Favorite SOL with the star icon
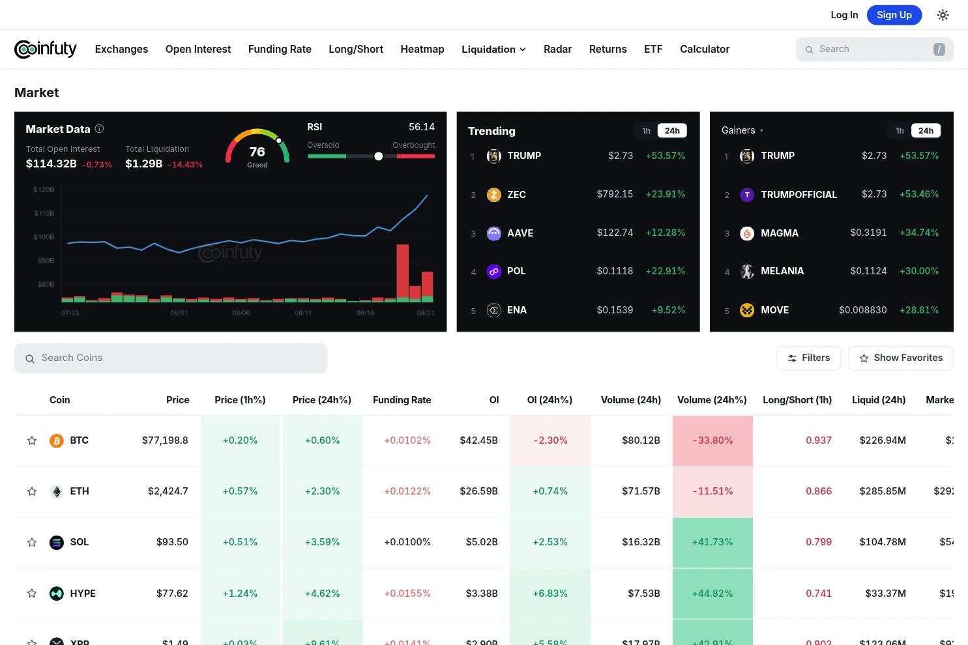The height and width of the screenshot is (645, 968). point(31,543)
